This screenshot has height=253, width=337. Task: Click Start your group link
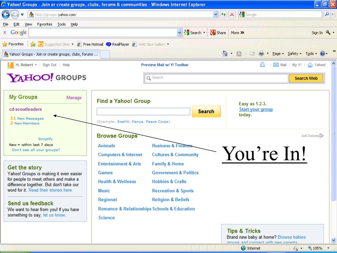point(256,109)
